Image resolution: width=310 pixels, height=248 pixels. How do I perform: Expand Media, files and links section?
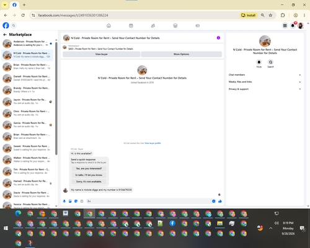click(265, 82)
